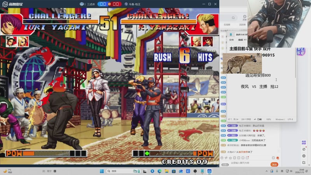Click the fifth square icon in chat toolbar
This screenshot has width=311, height=175.
(x=239, y=158)
